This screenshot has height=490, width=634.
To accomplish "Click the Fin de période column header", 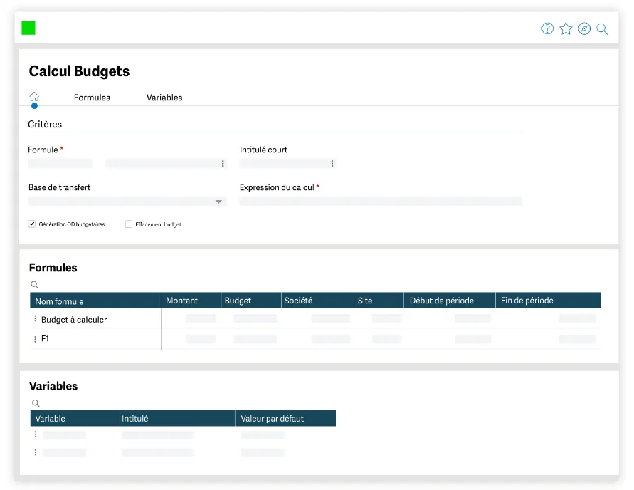I will click(549, 301).
